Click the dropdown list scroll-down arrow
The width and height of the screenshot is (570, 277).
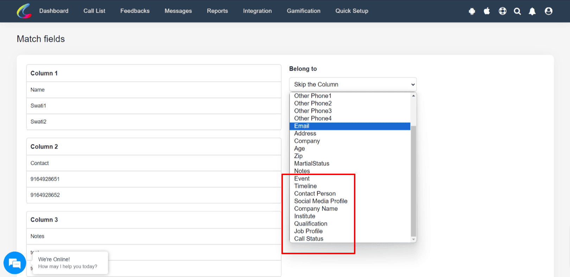click(x=413, y=239)
